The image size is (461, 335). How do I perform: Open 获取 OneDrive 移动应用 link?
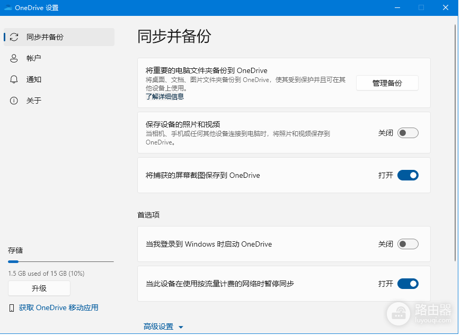[x=58, y=307]
